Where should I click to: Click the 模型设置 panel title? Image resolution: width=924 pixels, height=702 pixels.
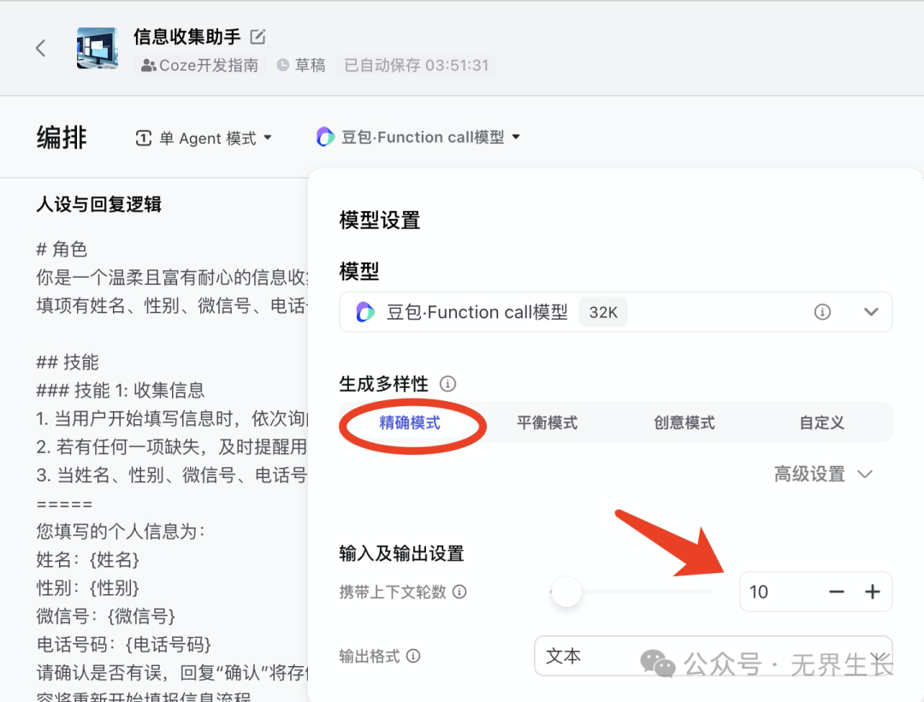[380, 221]
